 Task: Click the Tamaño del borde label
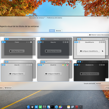pyautogui.click(x=89, y=83)
